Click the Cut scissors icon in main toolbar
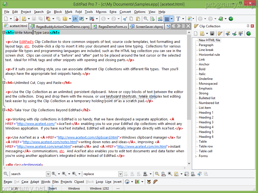The width and height of the screenshot is (258, 193). click(125, 19)
